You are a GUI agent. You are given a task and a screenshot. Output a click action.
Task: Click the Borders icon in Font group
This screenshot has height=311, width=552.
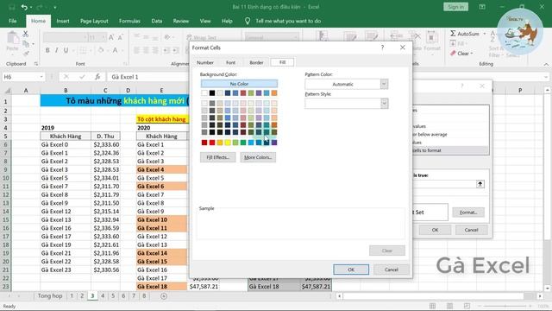(83, 50)
